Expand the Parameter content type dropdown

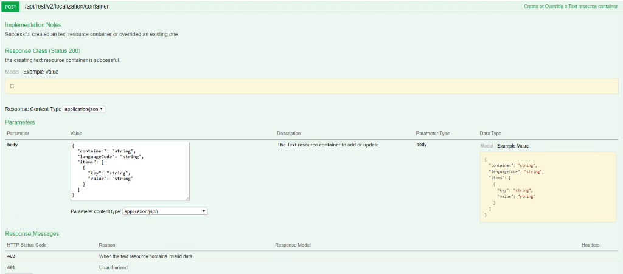coord(165,211)
